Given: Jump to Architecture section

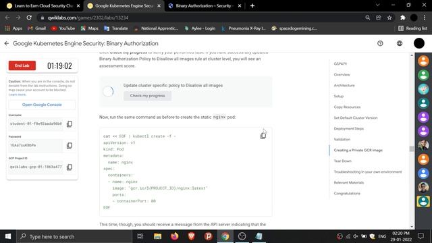Looking at the screenshot, I should 344,86.
